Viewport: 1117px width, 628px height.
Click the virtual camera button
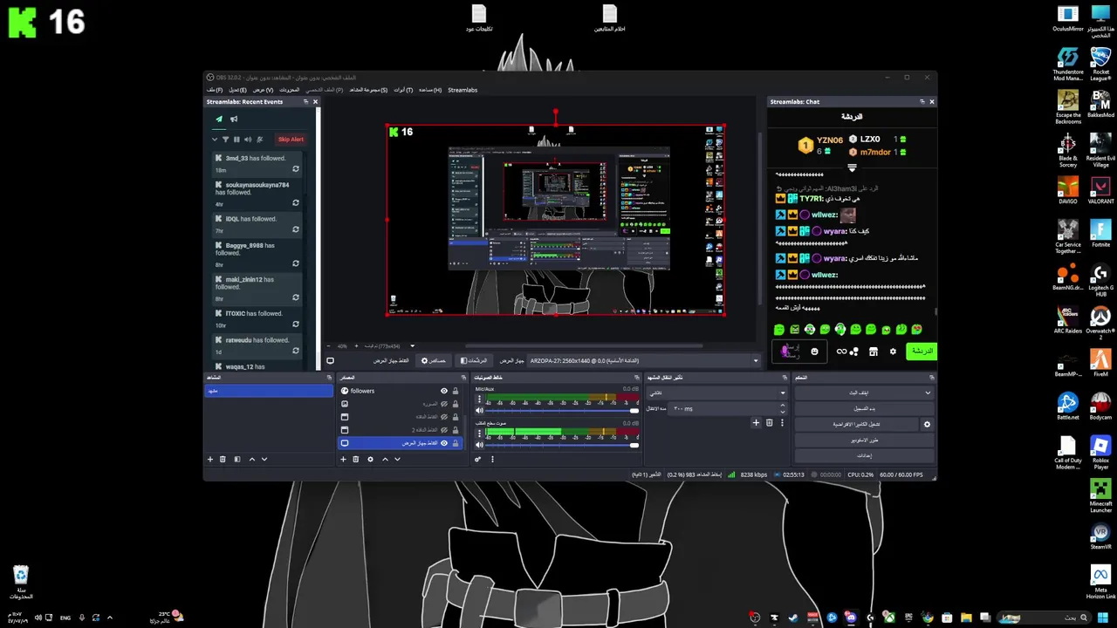click(856, 424)
